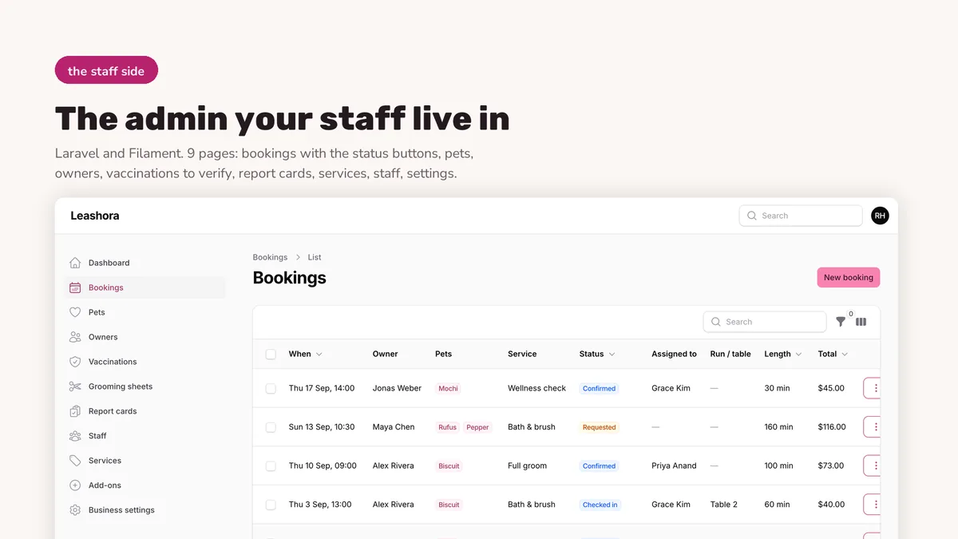Click the Add-ons plus circle icon
This screenshot has height=539, width=958.
click(x=75, y=485)
